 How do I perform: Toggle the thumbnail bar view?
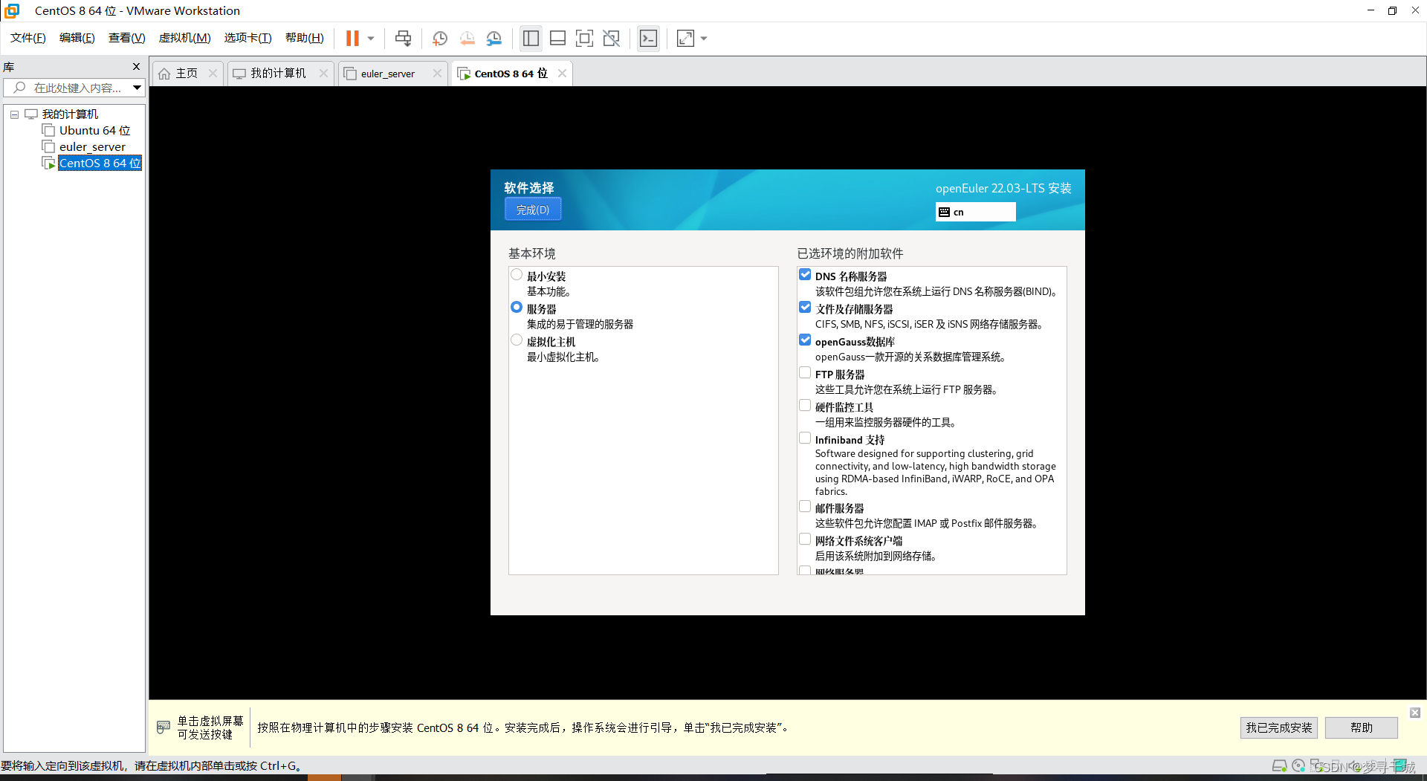pos(557,38)
